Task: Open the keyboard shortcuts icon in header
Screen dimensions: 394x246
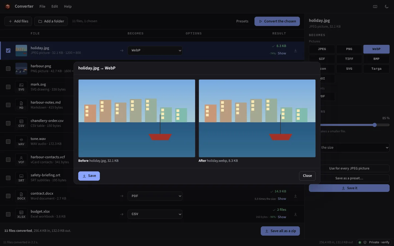Action: click(x=375, y=7)
